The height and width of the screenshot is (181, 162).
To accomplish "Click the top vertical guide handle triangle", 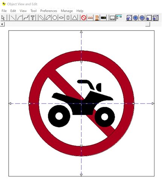I will point(81,32).
